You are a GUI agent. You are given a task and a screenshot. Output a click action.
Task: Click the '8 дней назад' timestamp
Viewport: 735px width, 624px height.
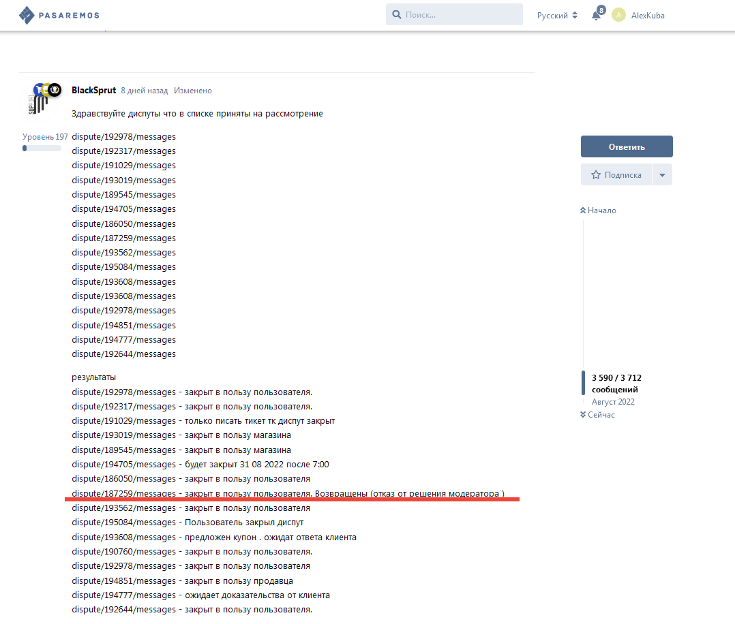[144, 91]
